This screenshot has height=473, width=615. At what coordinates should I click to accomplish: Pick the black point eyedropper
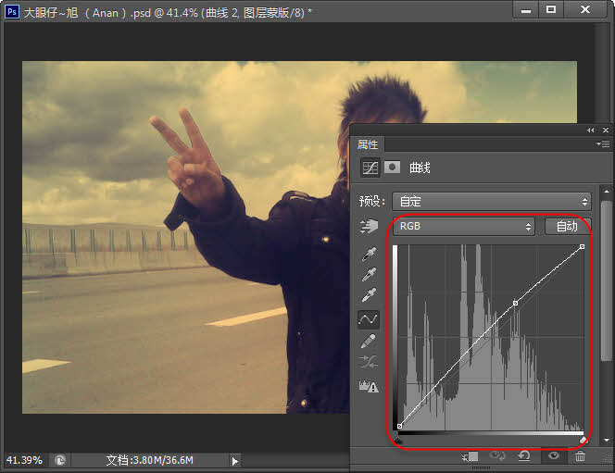tap(368, 254)
